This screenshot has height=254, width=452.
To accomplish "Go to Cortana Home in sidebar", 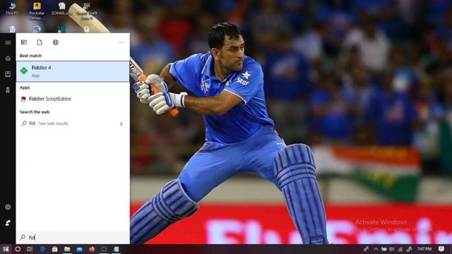I will point(8,59).
